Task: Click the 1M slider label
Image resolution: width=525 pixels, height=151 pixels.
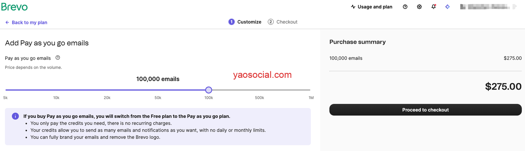Action: click(x=311, y=98)
